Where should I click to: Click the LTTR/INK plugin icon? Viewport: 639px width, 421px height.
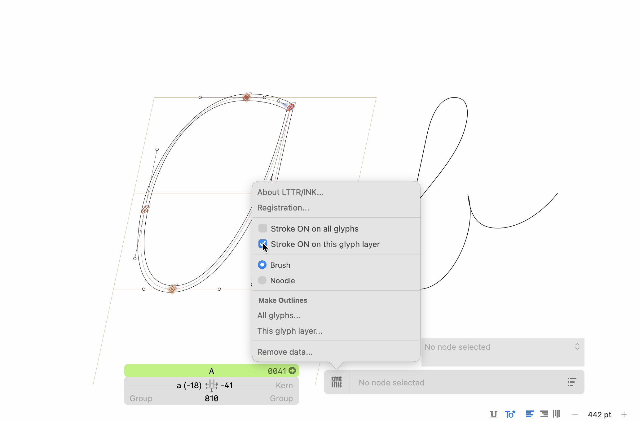click(337, 382)
